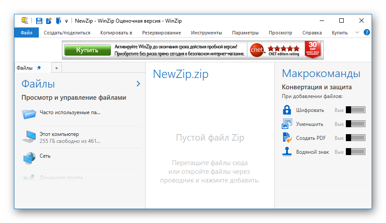Switch to Копировать в tab
The width and height of the screenshot is (386, 223).
coord(116,33)
